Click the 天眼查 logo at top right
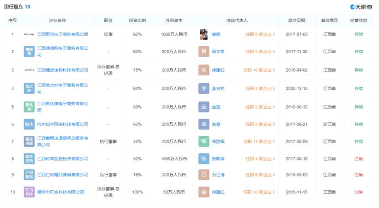Image resolution: width=379 pixels, height=208 pixels. (361, 7)
